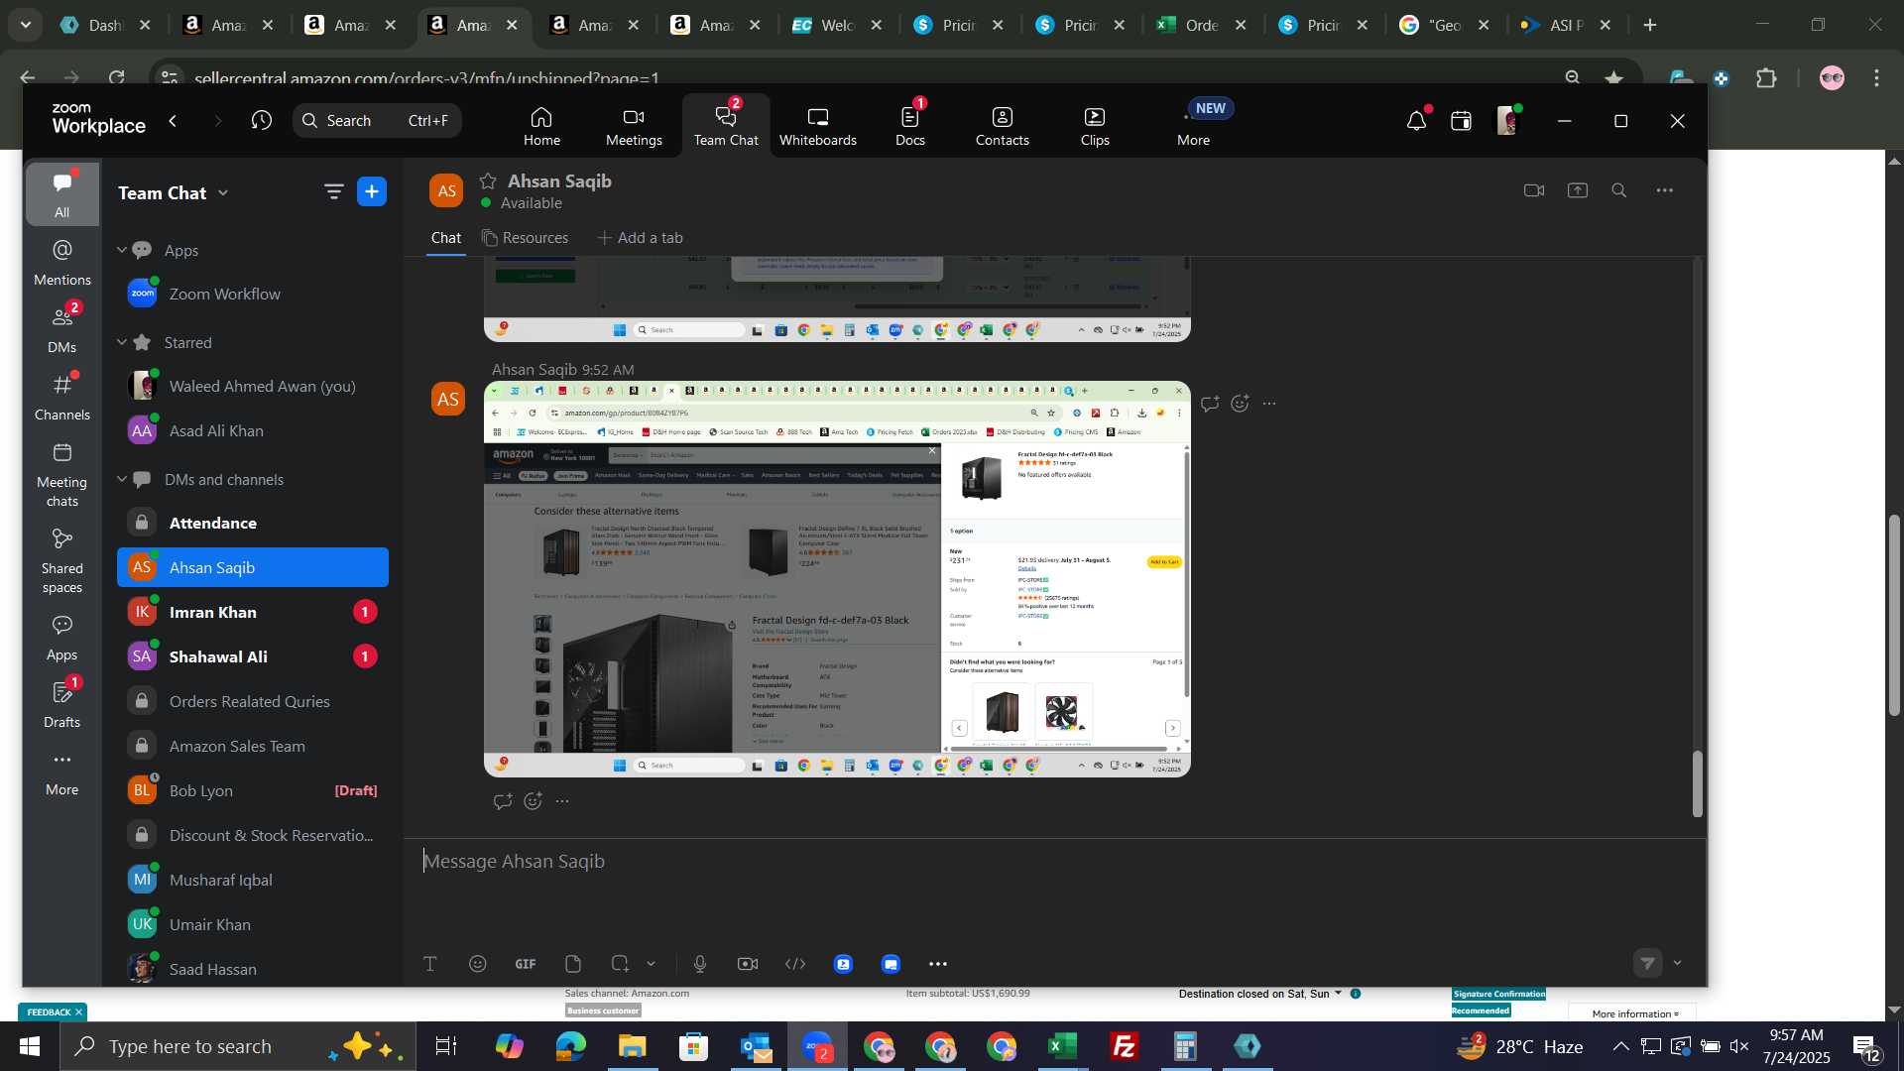Select the Chat tab
1904x1071 pixels.
coord(445,237)
